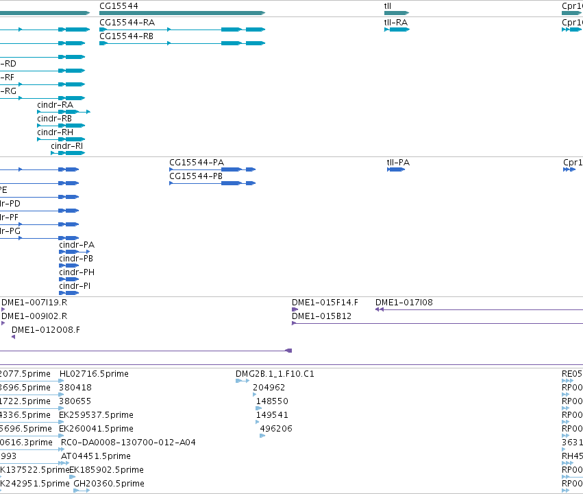This screenshot has width=583, height=494.
Task: Select cindr-RH transcript
Action: pos(61,139)
